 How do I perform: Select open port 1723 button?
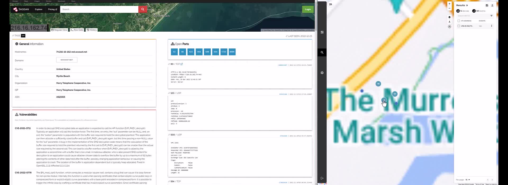[x=224, y=52]
